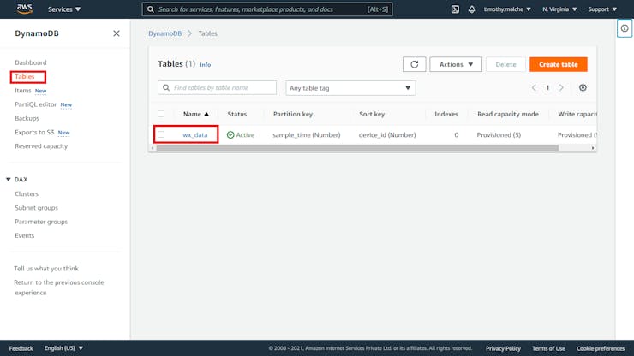Click the Active status cell
The width and height of the screenshot is (634, 356).
pos(241,135)
